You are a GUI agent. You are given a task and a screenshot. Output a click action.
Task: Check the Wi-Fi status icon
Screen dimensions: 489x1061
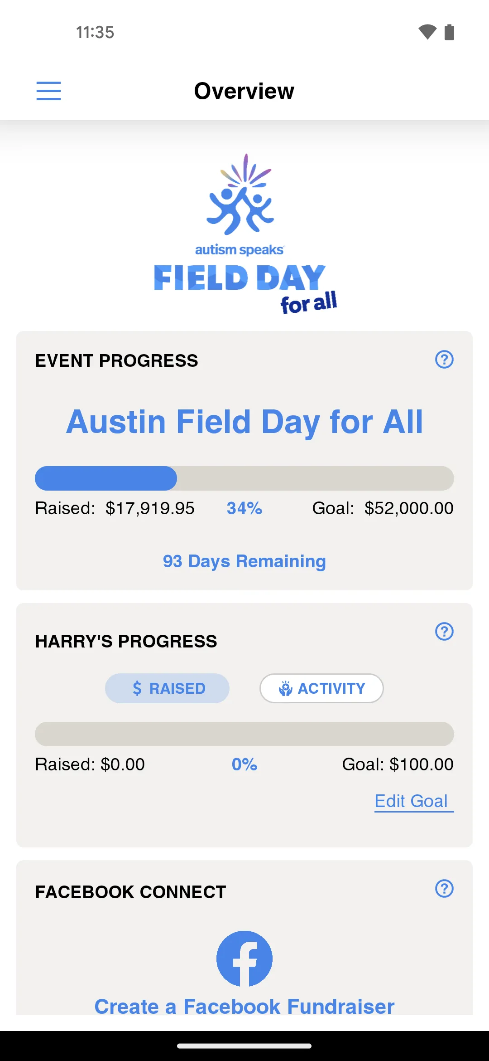pyautogui.click(x=427, y=32)
